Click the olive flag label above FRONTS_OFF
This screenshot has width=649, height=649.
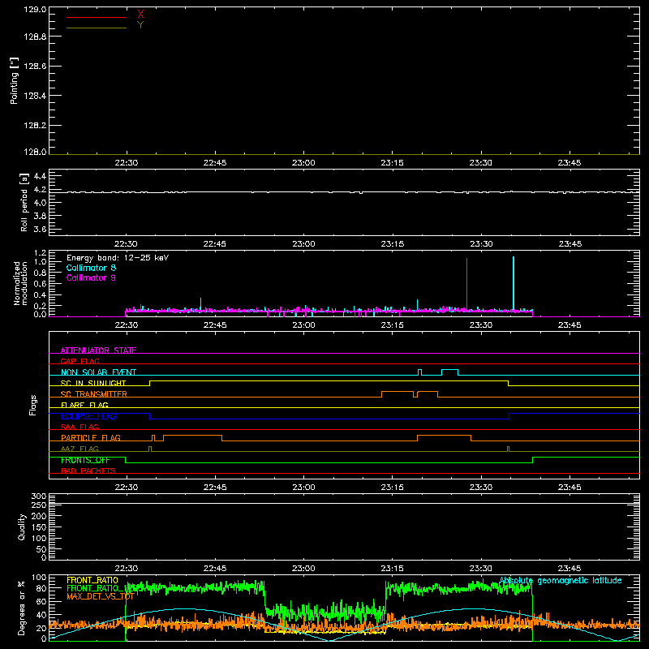point(80,449)
